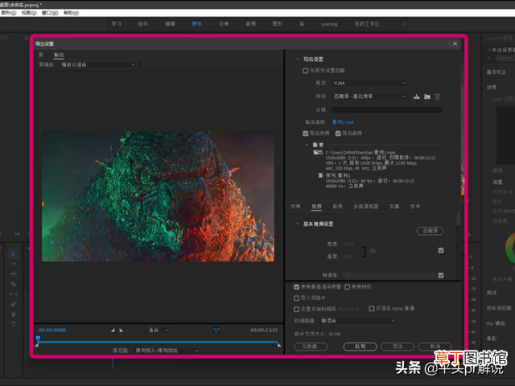Pick the Razor tool in the main window

(x=14, y=284)
